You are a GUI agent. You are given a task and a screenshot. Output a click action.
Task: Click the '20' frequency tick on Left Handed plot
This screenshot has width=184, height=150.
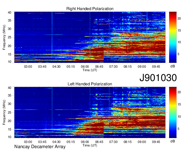(x=9, y=121)
